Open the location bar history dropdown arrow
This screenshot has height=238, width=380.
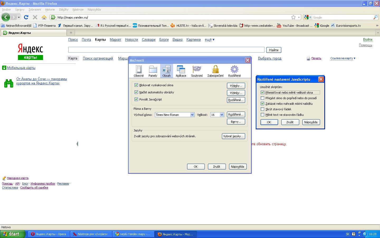(299, 17)
